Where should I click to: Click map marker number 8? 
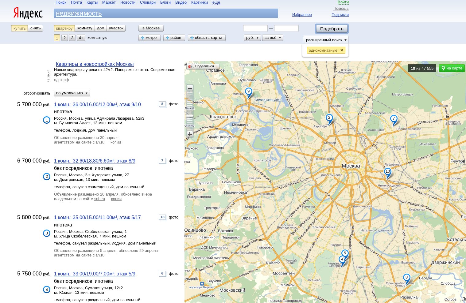(x=406, y=278)
